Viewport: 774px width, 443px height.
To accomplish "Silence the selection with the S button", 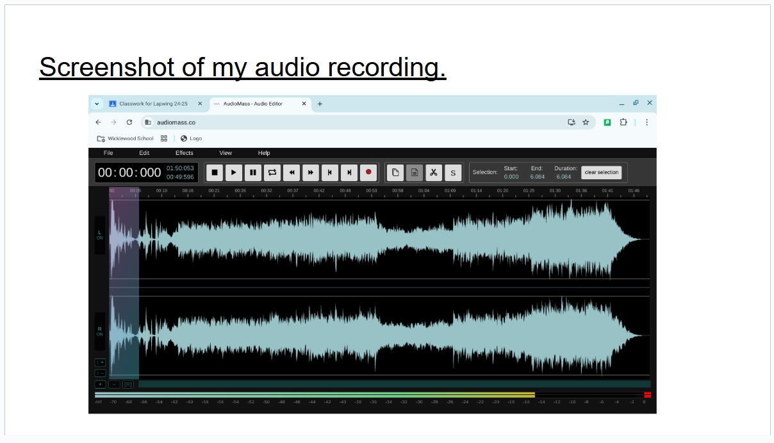I will pyautogui.click(x=453, y=172).
